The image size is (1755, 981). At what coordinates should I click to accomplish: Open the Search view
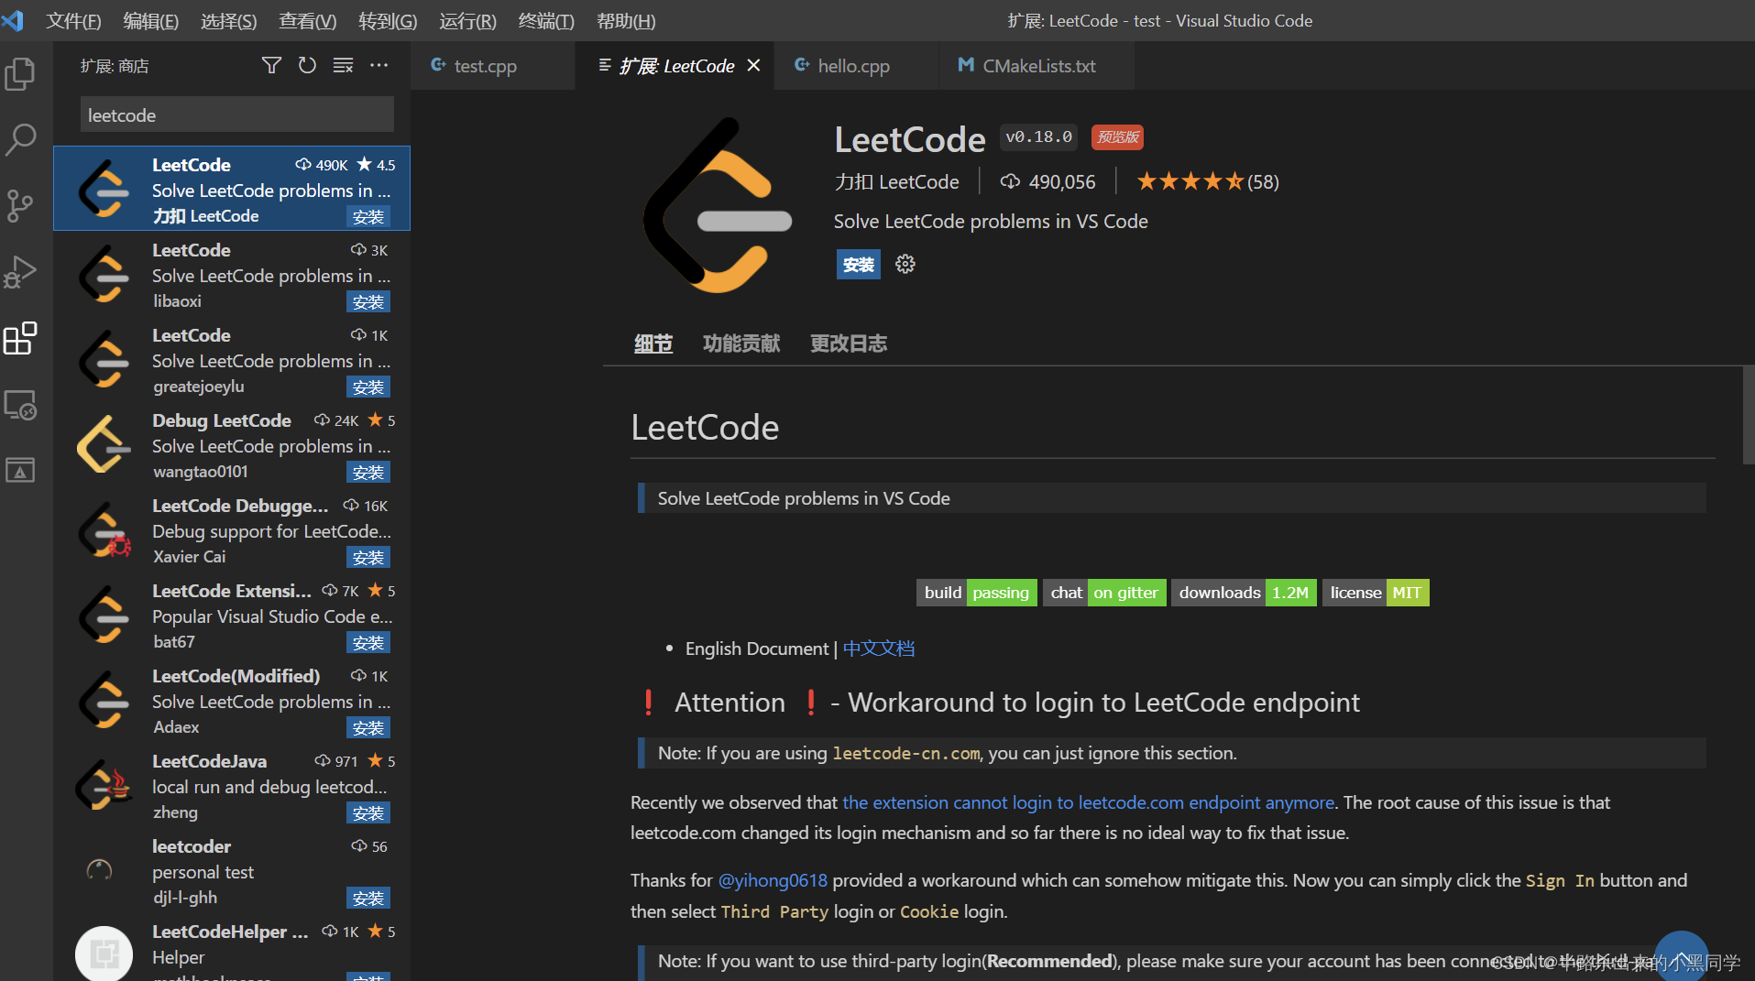[x=20, y=139]
